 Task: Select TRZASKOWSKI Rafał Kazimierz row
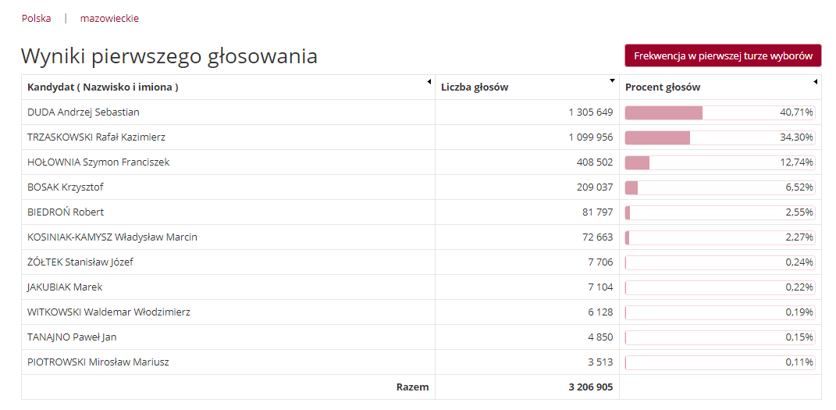pyautogui.click(x=422, y=137)
